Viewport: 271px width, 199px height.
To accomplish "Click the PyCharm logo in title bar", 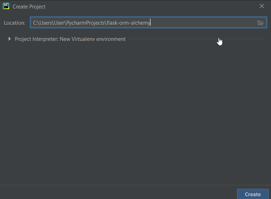I will 6,6.
